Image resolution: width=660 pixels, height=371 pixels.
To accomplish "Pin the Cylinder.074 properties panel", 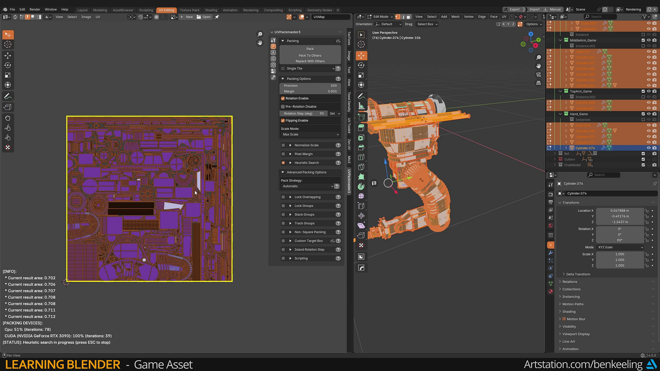I will pyautogui.click(x=655, y=184).
